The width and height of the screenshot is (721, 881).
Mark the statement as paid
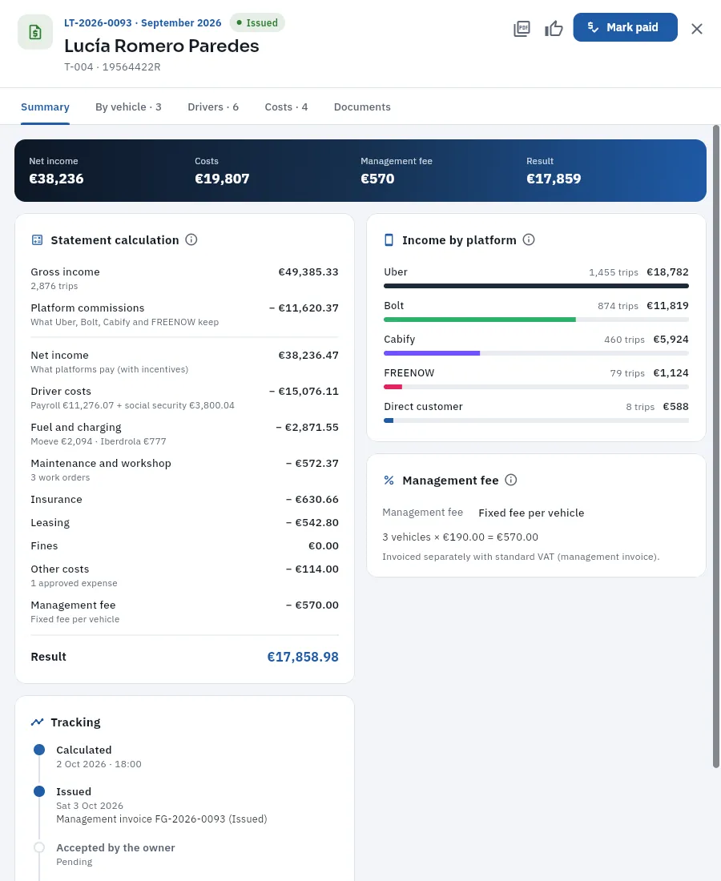coord(625,27)
